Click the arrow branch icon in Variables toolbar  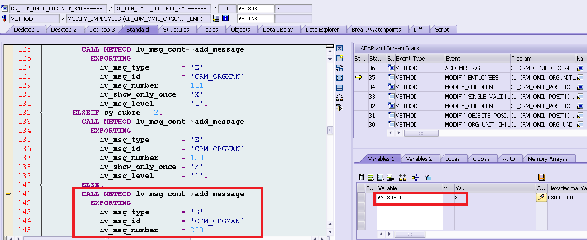click(x=415, y=177)
